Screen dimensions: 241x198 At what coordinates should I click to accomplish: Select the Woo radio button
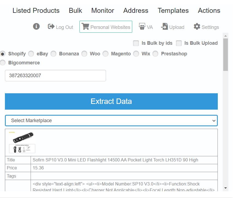[x=84, y=54]
